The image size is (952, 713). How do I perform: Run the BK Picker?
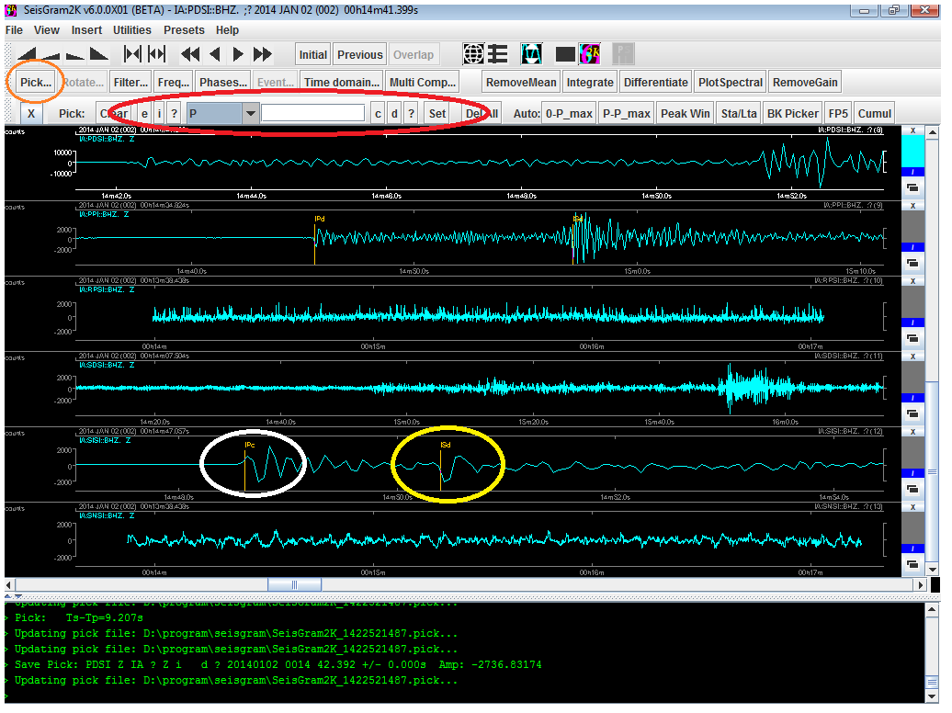[x=792, y=112]
